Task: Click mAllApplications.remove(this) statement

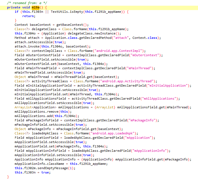Action: pyautogui.click(x=43, y=112)
